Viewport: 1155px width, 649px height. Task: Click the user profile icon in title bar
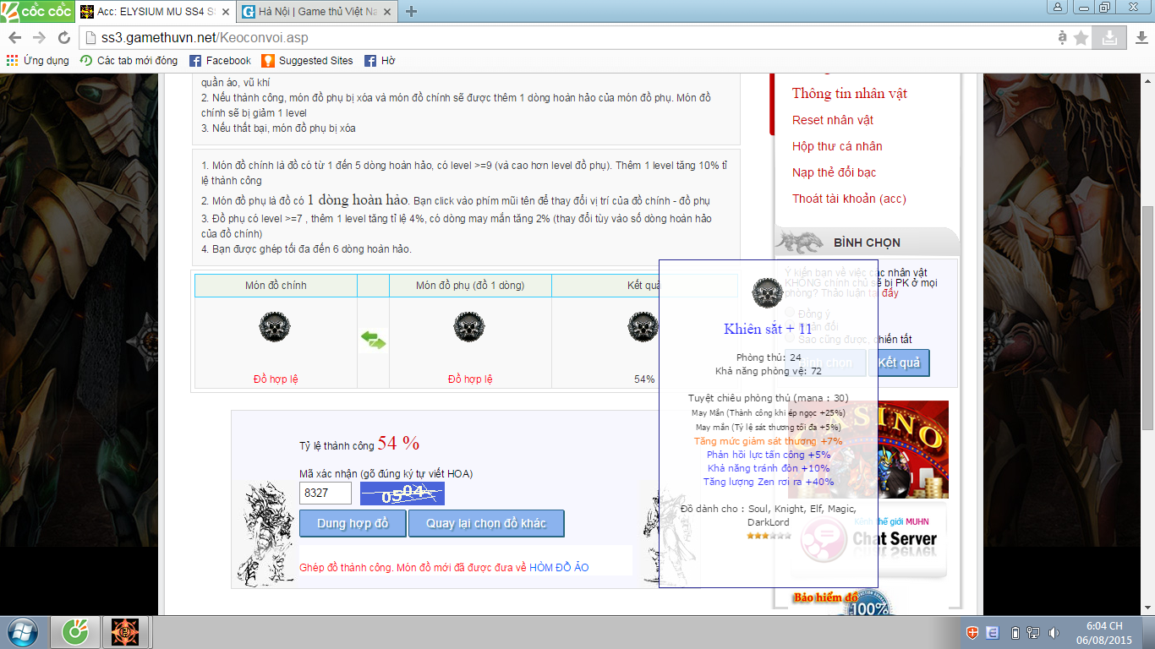1058,7
